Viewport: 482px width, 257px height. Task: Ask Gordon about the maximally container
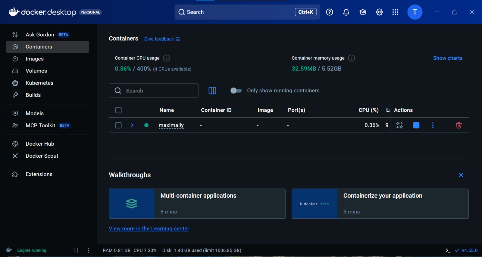pos(399,125)
